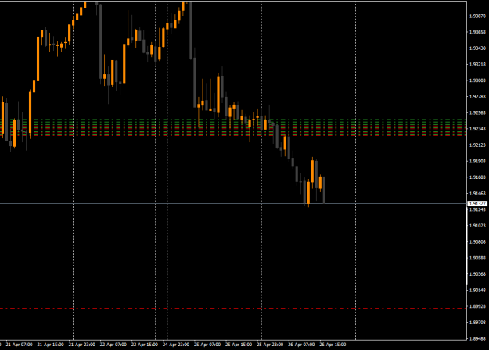
Task: Click the 1.91683 price axis label
Action: click(x=477, y=177)
